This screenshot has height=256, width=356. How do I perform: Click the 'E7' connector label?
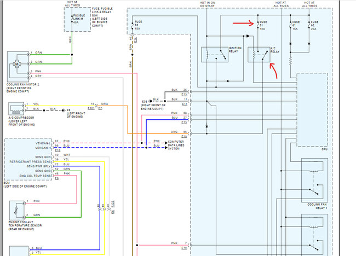coord(100,108)
